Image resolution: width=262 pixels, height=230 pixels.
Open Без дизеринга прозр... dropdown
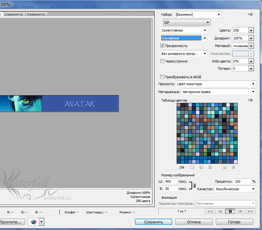point(184,54)
